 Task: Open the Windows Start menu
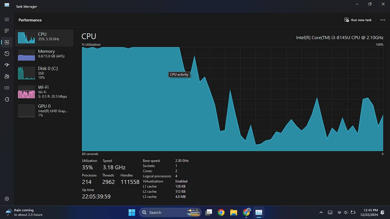click(132, 212)
